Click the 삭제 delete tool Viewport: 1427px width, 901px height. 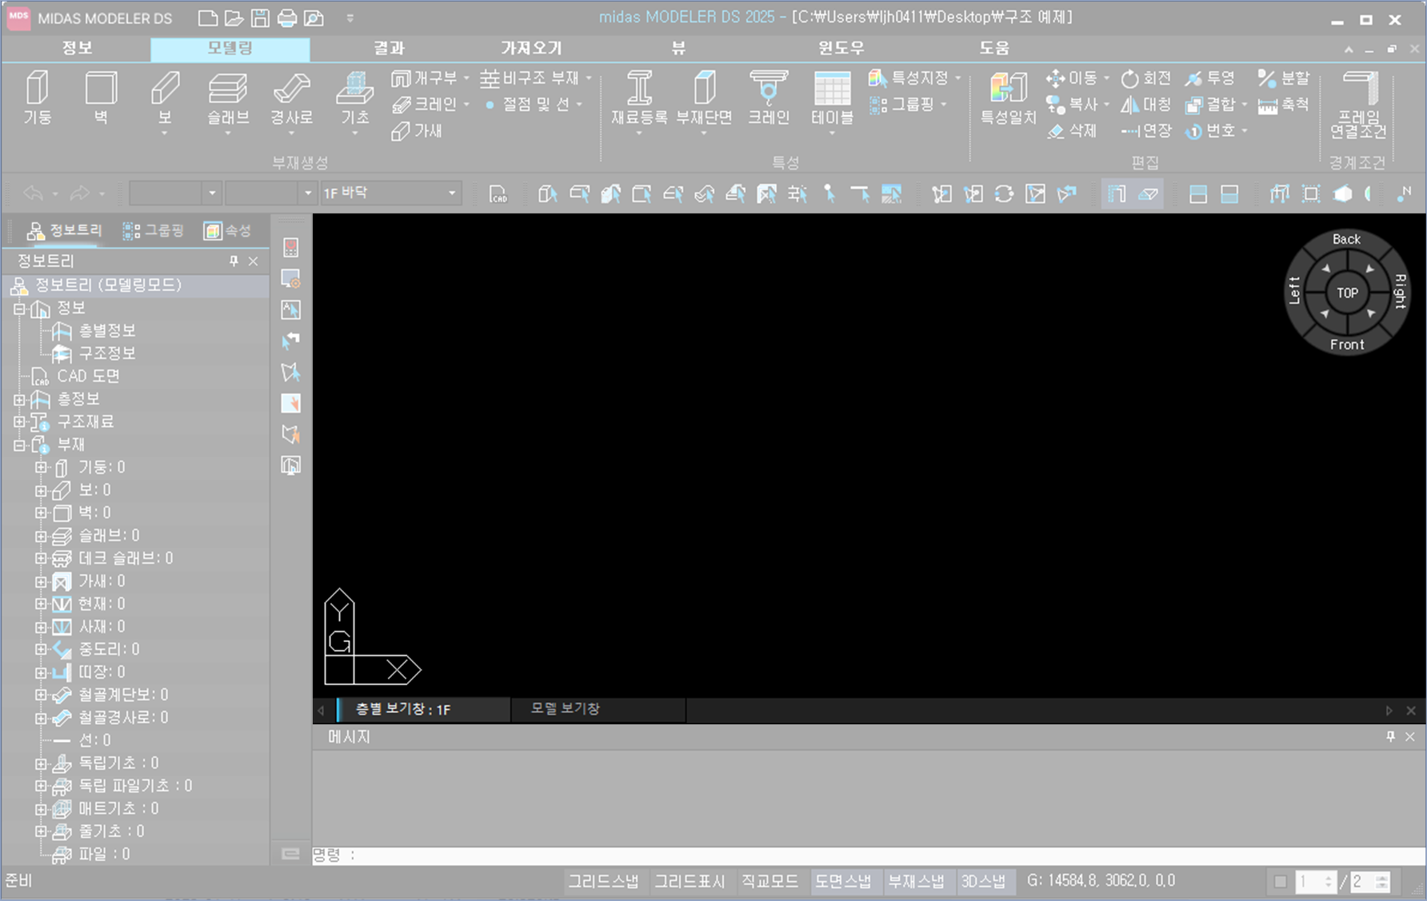1072,131
